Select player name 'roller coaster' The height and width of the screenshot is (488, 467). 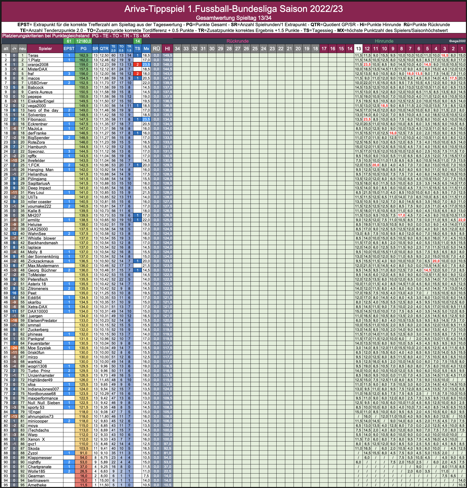(x=40, y=202)
